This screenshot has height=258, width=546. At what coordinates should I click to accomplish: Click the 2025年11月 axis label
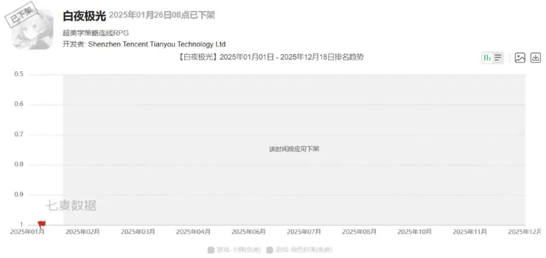pos(470,232)
